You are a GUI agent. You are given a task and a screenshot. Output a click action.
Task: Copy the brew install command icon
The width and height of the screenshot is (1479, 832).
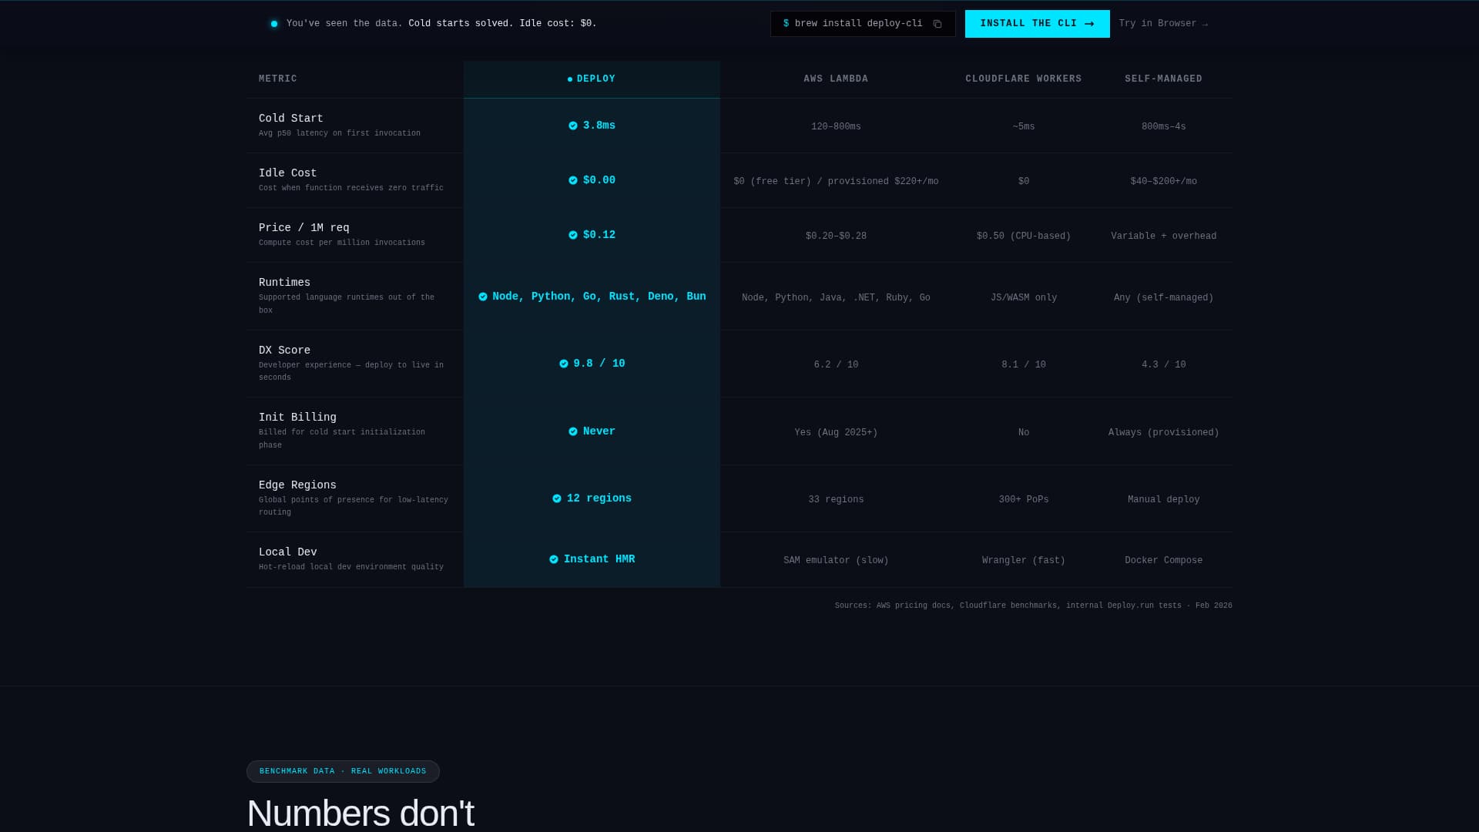pyautogui.click(x=937, y=24)
